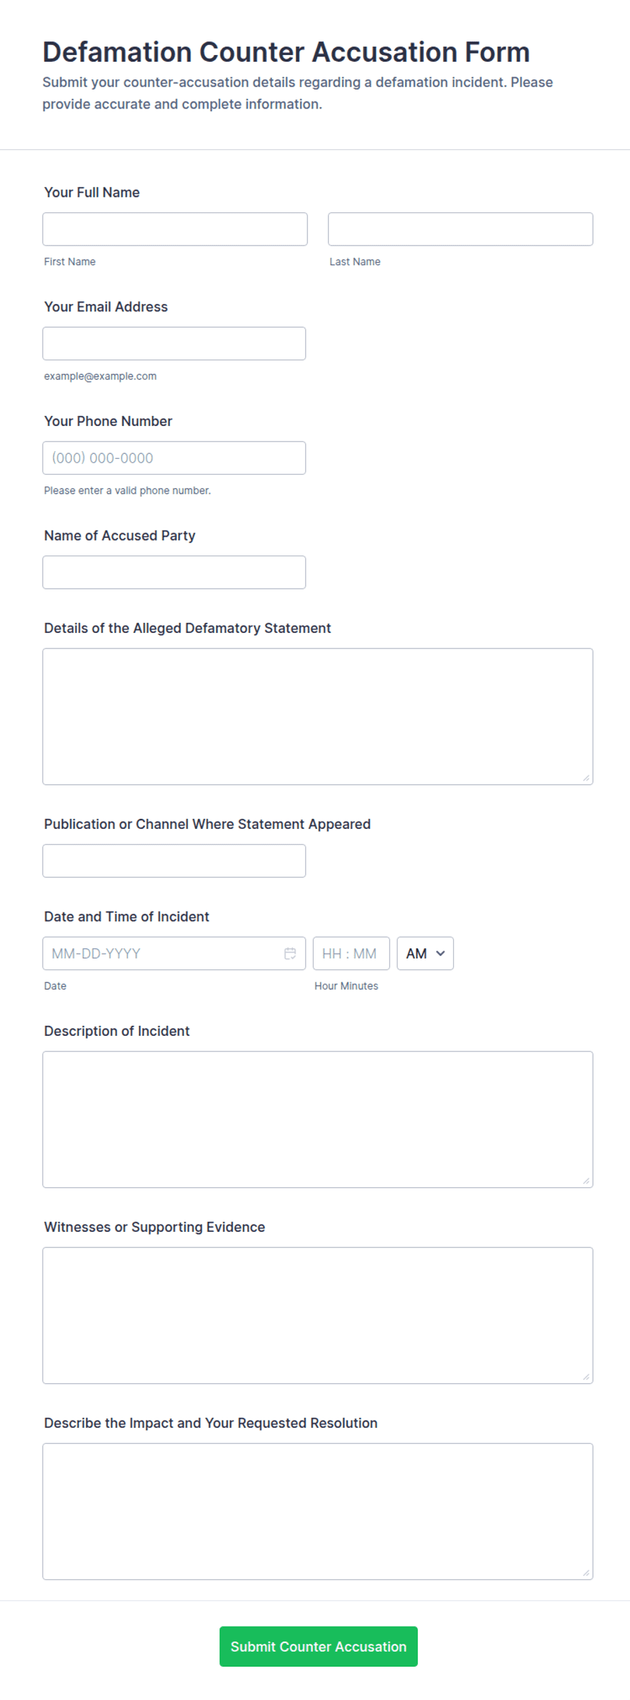Grab the Defamatory Statement textarea resize handle
Image resolution: width=630 pixels, height=1700 pixels.
[x=586, y=778]
